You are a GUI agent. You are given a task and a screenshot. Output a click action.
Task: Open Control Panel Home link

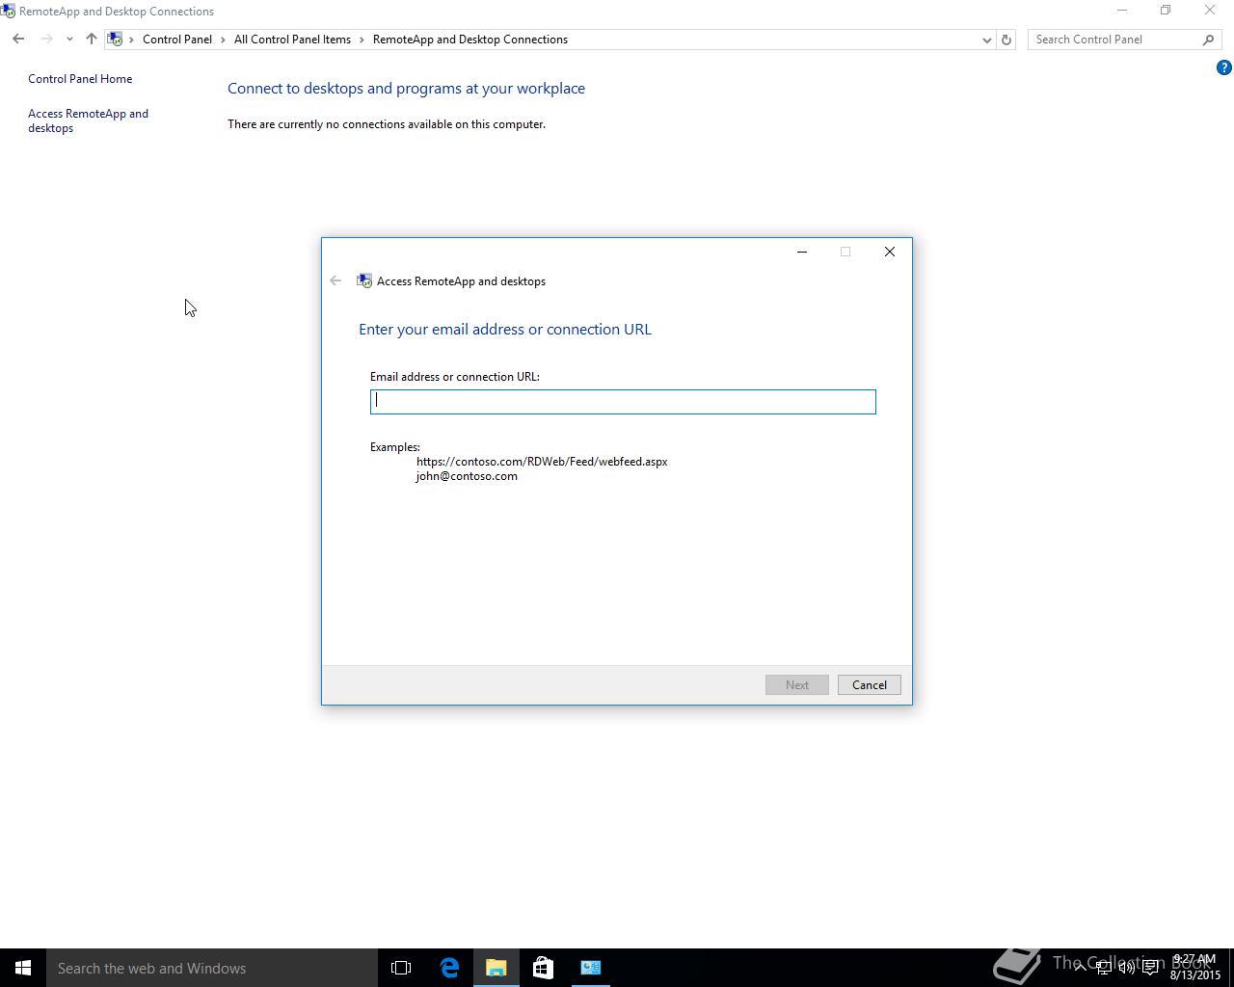(x=80, y=79)
